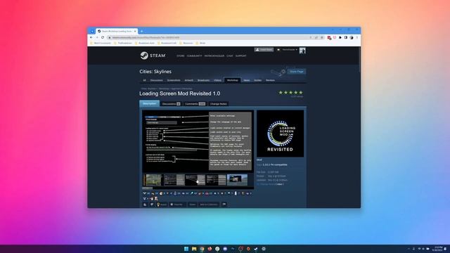Click the Share button
Image resolution: width=450 pixels, height=253 pixels.
coord(192,205)
